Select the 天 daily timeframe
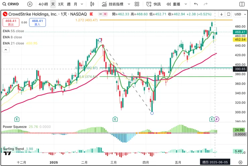This screenshot has height=166, width=248. [53, 4]
